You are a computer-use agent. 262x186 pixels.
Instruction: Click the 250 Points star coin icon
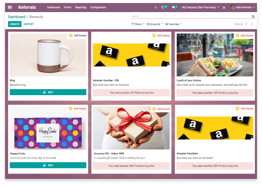coord(154,36)
